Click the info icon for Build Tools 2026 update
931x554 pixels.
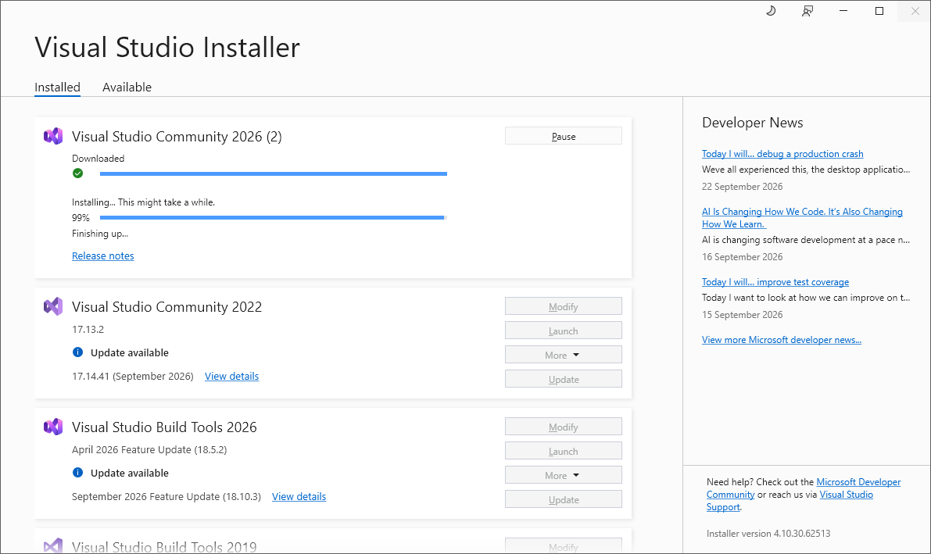(x=78, y=473)
